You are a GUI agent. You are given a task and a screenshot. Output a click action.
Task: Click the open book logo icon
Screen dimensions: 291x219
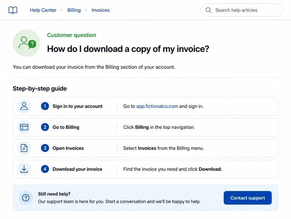click(13, 10)
